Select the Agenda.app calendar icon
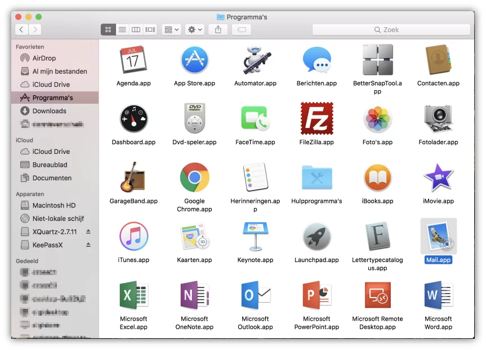Image resolution: width=486 pixels, height=350 pixels. tap(133, 60)
